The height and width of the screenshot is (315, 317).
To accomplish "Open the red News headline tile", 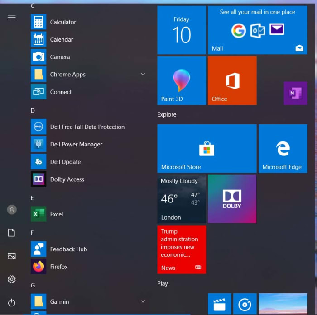I will pyautogui.click(x=181, y=249).
